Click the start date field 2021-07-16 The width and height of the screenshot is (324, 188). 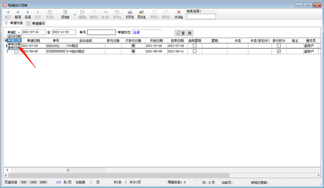point(33,32)
